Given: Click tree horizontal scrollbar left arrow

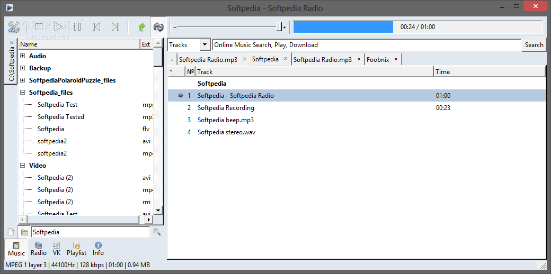Looking at the screenshot, I should [x=22, y=220].
